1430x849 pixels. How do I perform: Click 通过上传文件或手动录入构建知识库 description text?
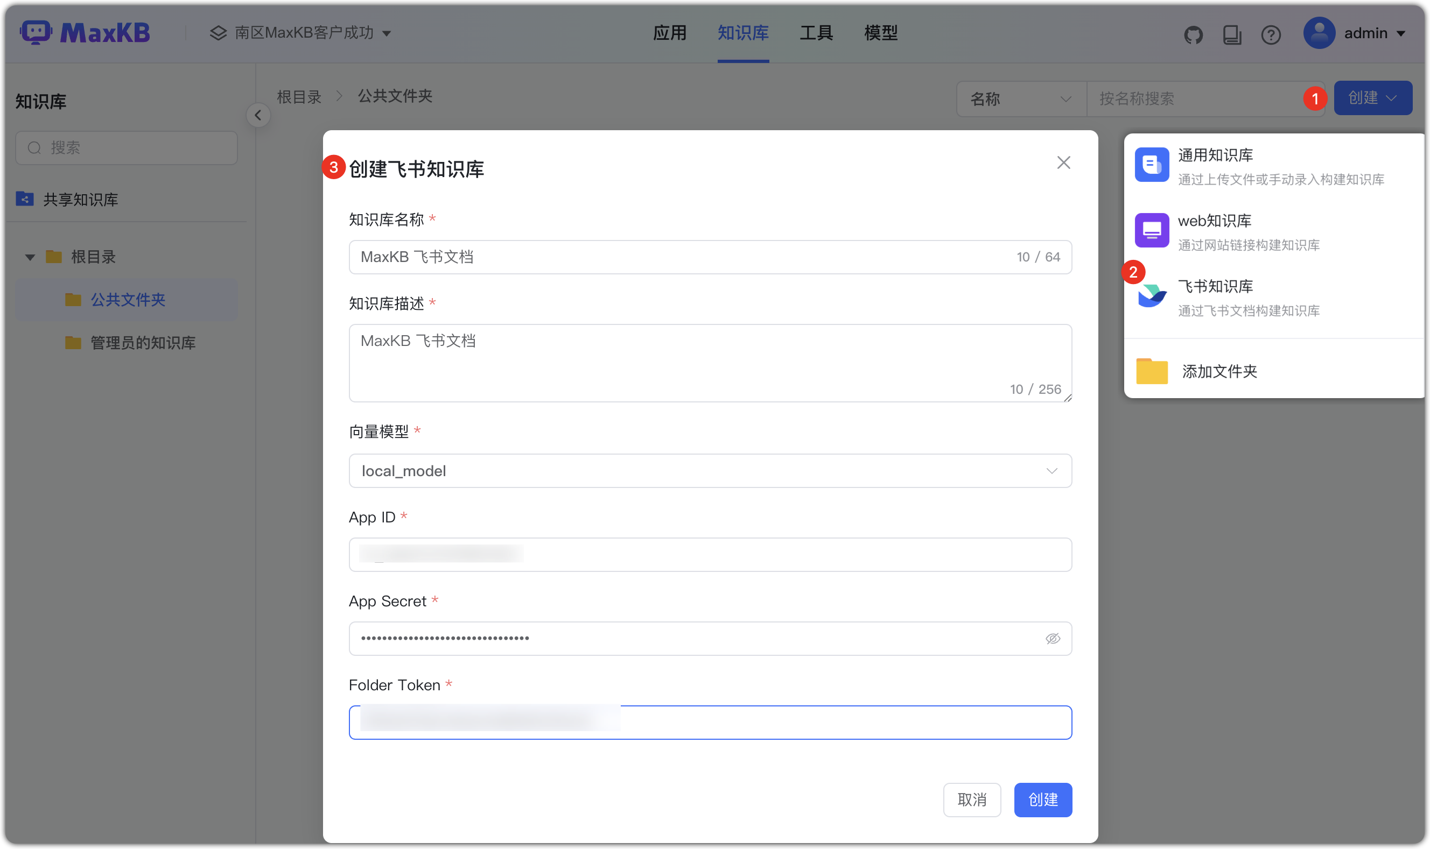(1280, 179)
